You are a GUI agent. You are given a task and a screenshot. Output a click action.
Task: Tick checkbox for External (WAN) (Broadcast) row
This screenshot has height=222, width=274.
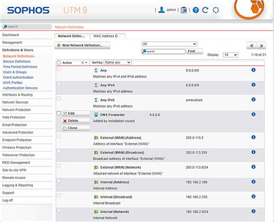[59, 151]
